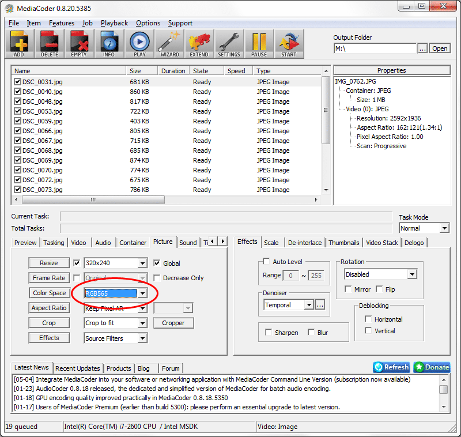Screen dimensions: 461x437
Task: Enable the Mirror checkbox
Action: pyautogui.click(x=348, y=289)
